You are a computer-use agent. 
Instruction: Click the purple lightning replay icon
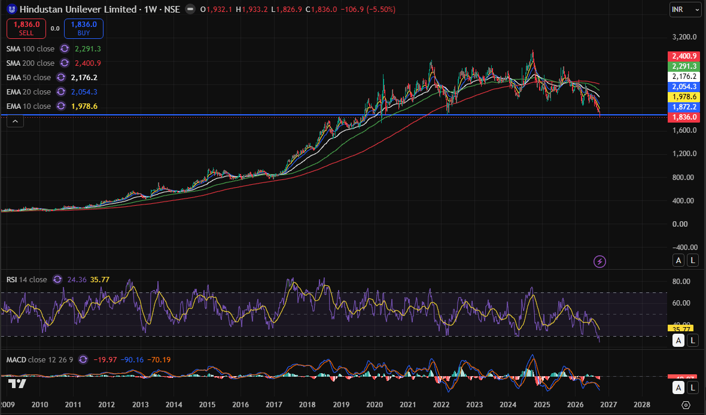pyautogui.click(x=600, y=261)
